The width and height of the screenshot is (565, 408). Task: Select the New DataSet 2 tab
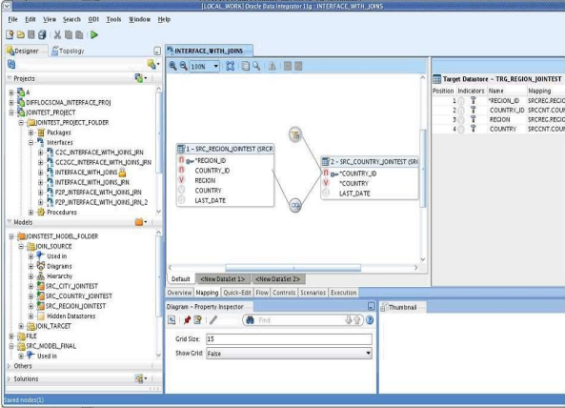tap(277, 279)
